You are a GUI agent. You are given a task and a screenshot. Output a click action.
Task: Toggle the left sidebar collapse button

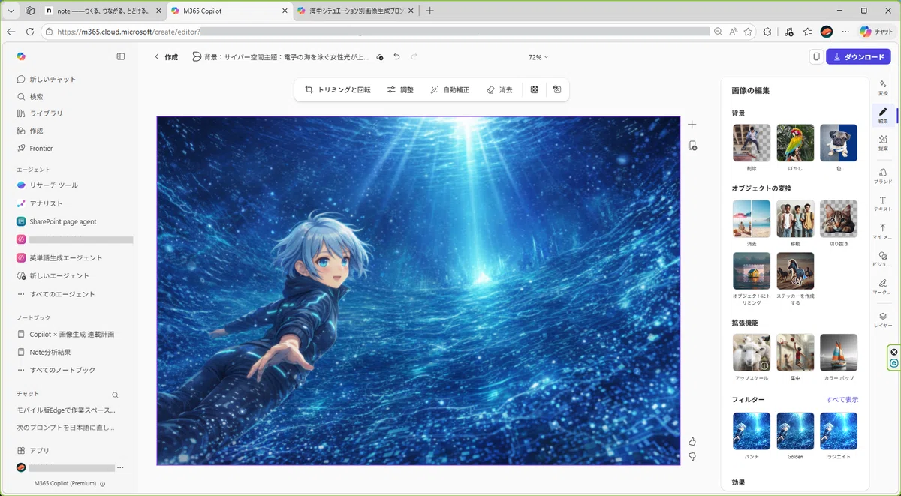click(x=121, y=56)
